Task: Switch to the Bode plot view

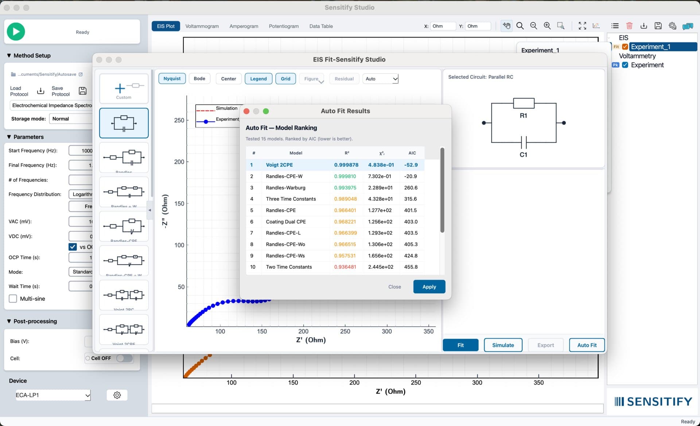Action: tap(199, 79)
